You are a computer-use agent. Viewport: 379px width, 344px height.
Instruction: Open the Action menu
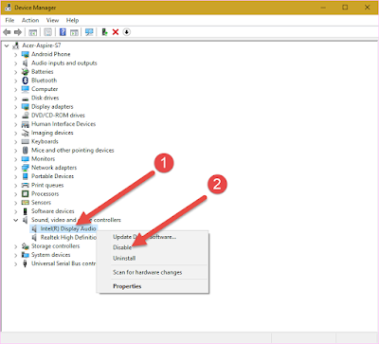click(x=30, y=20)
